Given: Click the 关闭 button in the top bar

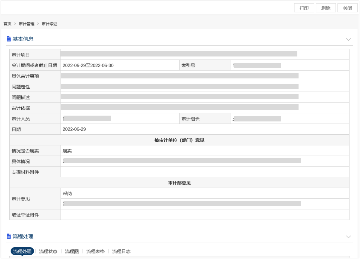Looking at the screenshot, I should click(x=347, y=8).
